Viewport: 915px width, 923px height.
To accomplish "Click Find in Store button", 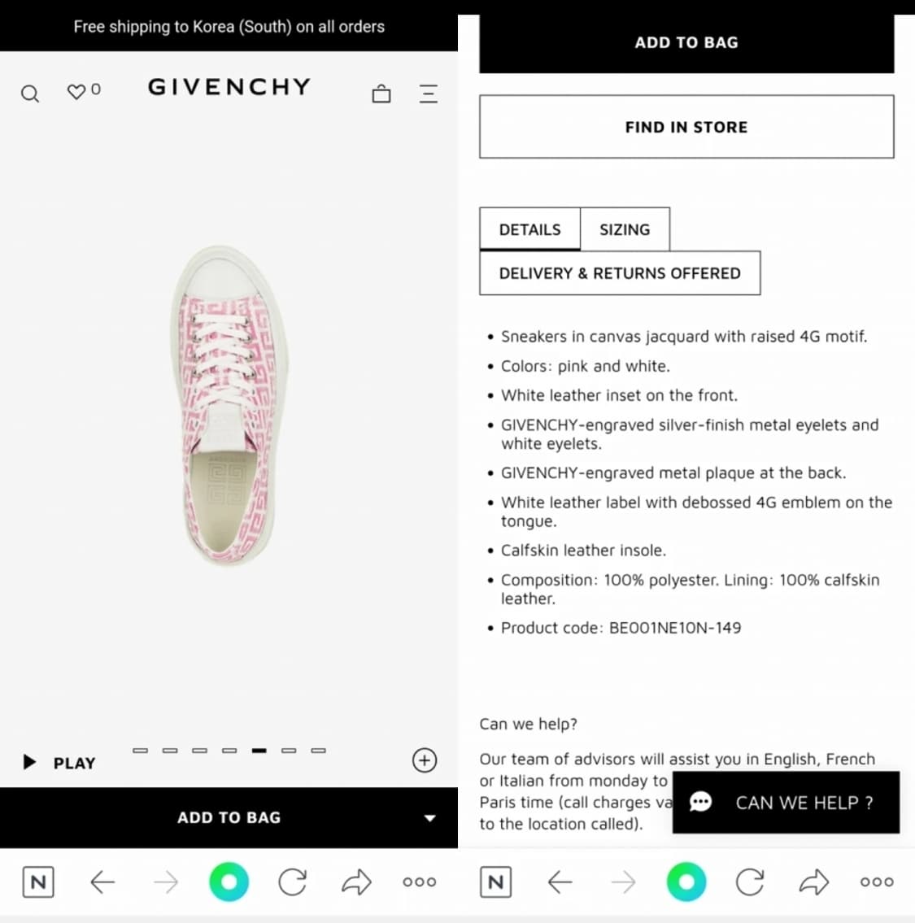I will 686,127.
